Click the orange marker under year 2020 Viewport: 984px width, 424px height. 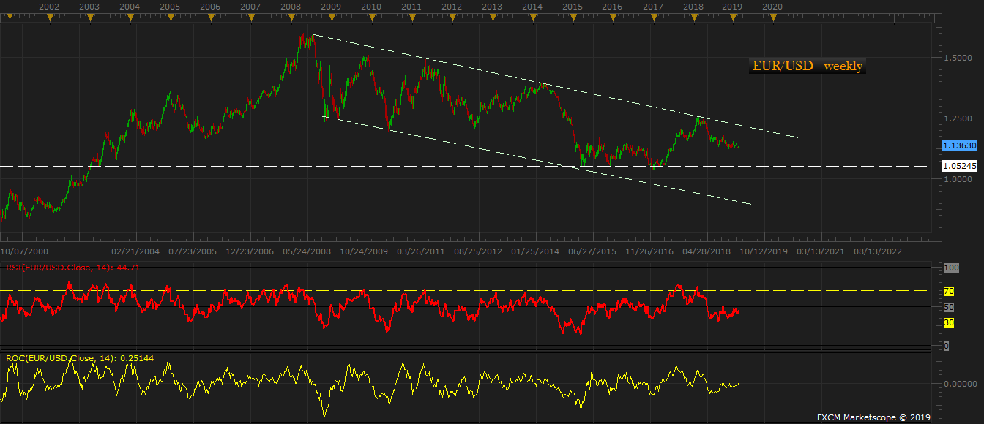[772, 17]
